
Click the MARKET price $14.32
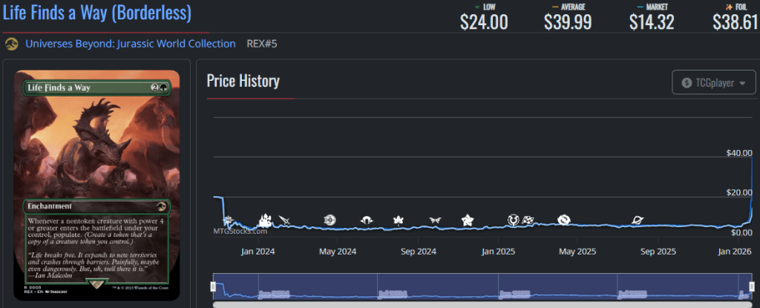[x=651, y=22]
